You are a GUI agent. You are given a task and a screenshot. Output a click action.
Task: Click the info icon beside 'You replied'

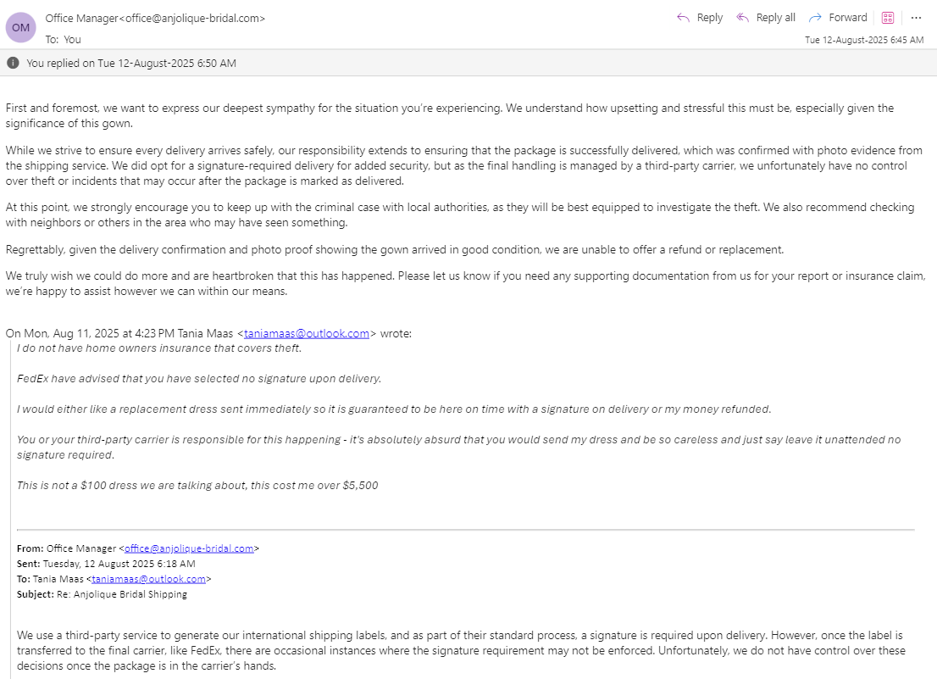coord(13,63)
